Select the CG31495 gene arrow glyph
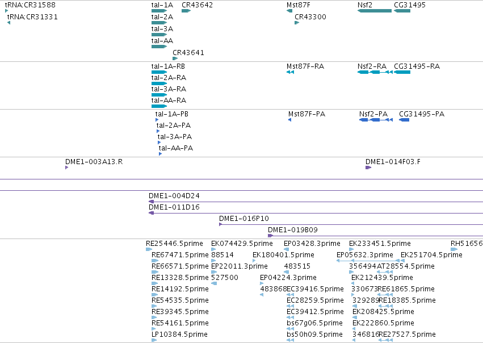The width and height of the screenshot is (483, 343). (402, 11)
